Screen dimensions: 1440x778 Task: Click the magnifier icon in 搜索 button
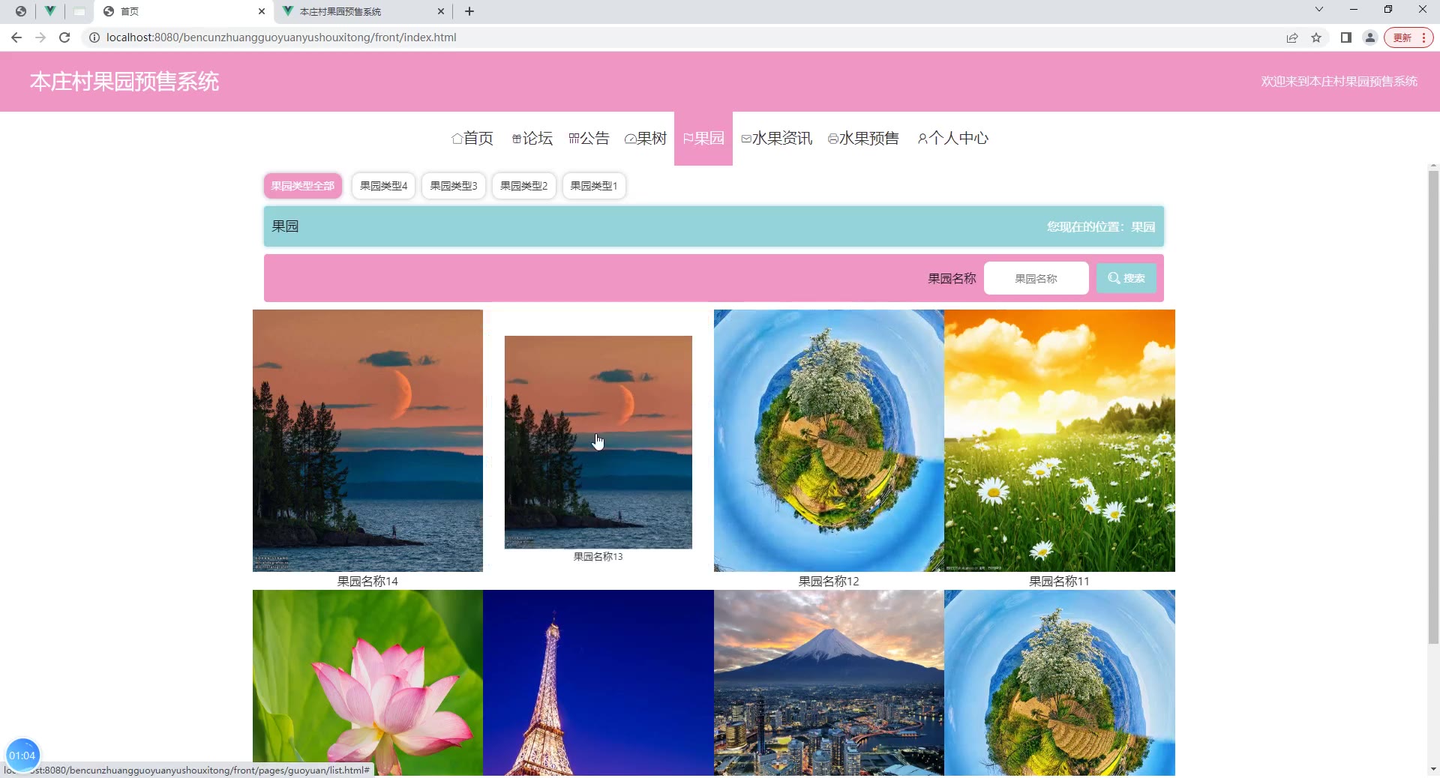tap(1114, 278)
